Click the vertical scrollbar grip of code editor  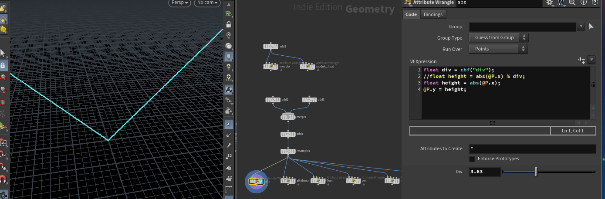[x=593, y=85]
